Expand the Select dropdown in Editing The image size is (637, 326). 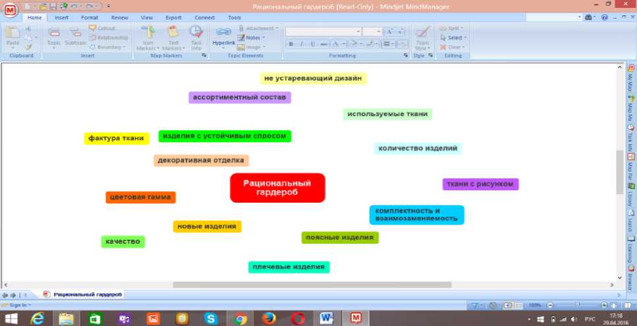[465, 38]
